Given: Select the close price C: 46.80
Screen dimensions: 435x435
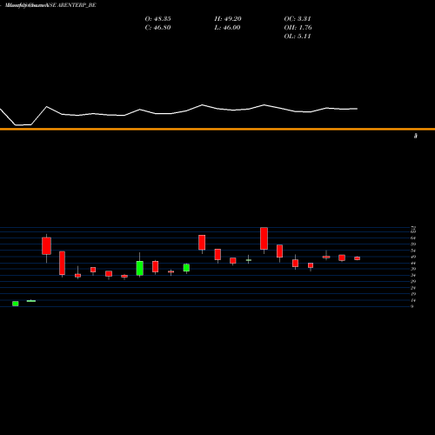Looking at the screenshot, I should coord(157,28).
